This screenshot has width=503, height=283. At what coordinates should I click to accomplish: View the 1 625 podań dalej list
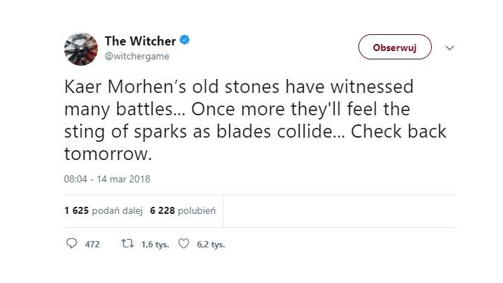click(x=101, y=210)
